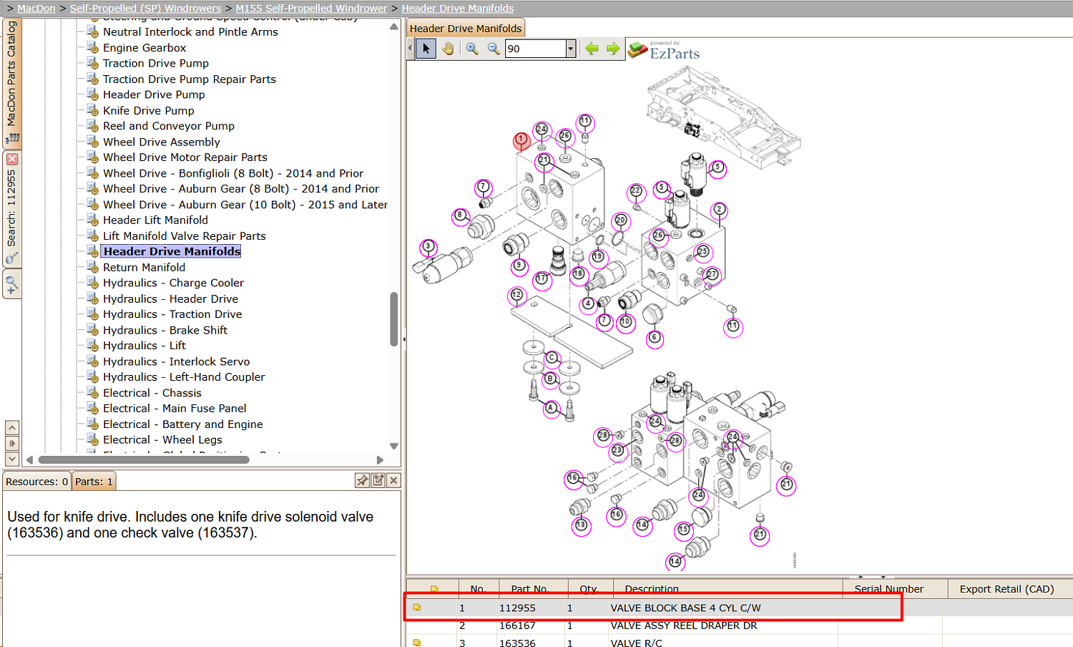Select Knife Drive Pump entry
This screenshot has width=1073, height=647.
pos(149,111)
